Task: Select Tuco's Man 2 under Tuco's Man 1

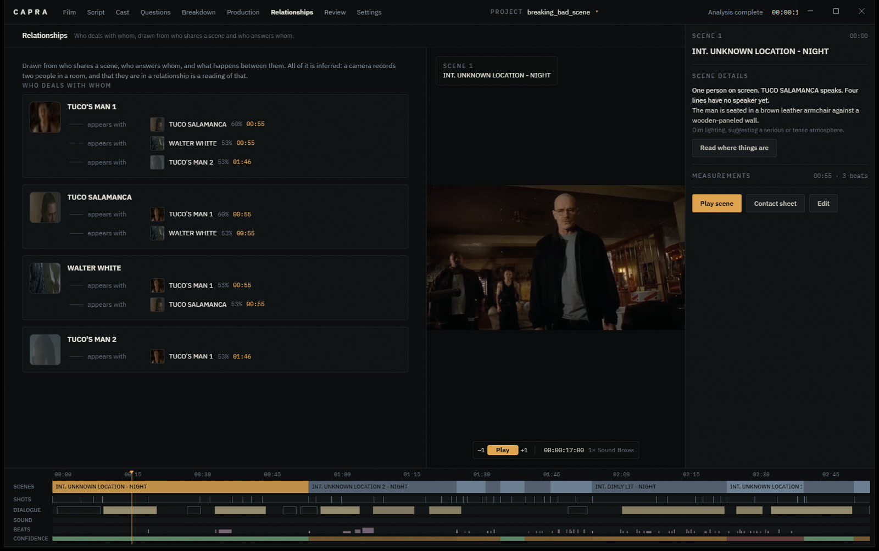Action: click(x=191, y=162)
